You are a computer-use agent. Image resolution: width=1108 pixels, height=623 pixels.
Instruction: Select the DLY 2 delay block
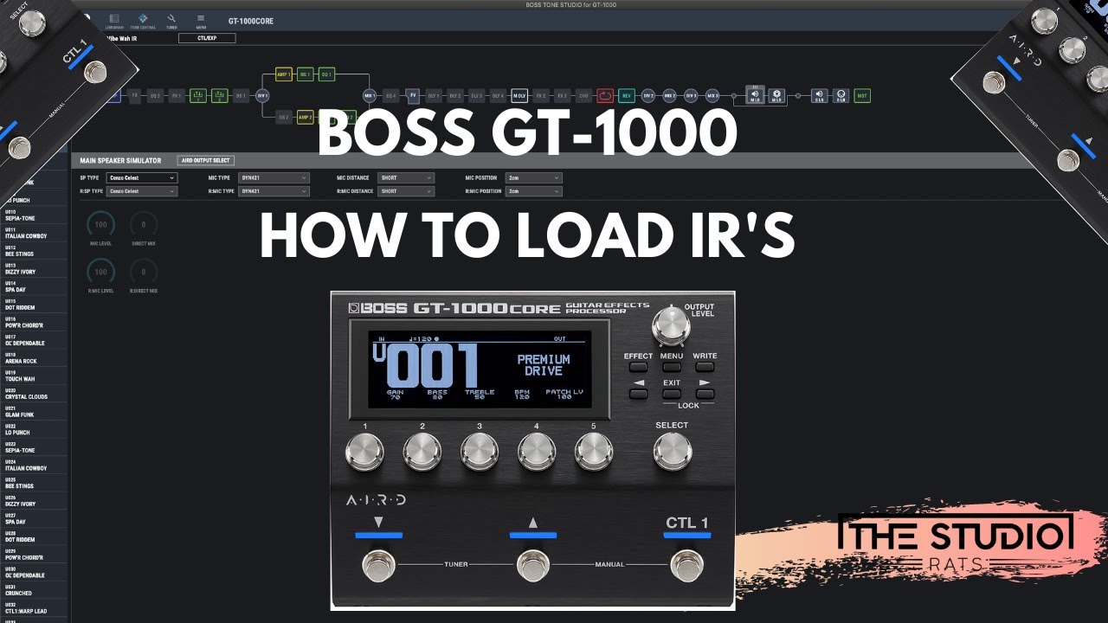456,95
